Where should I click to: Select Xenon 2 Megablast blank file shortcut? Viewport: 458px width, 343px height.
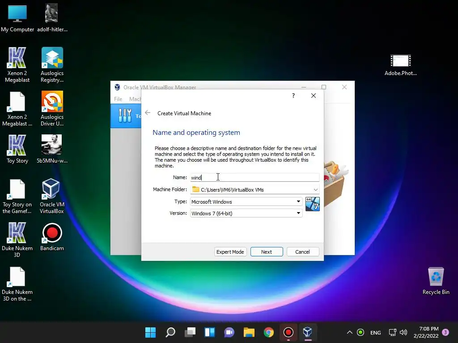pyautogui.click(x=17, y=109)
